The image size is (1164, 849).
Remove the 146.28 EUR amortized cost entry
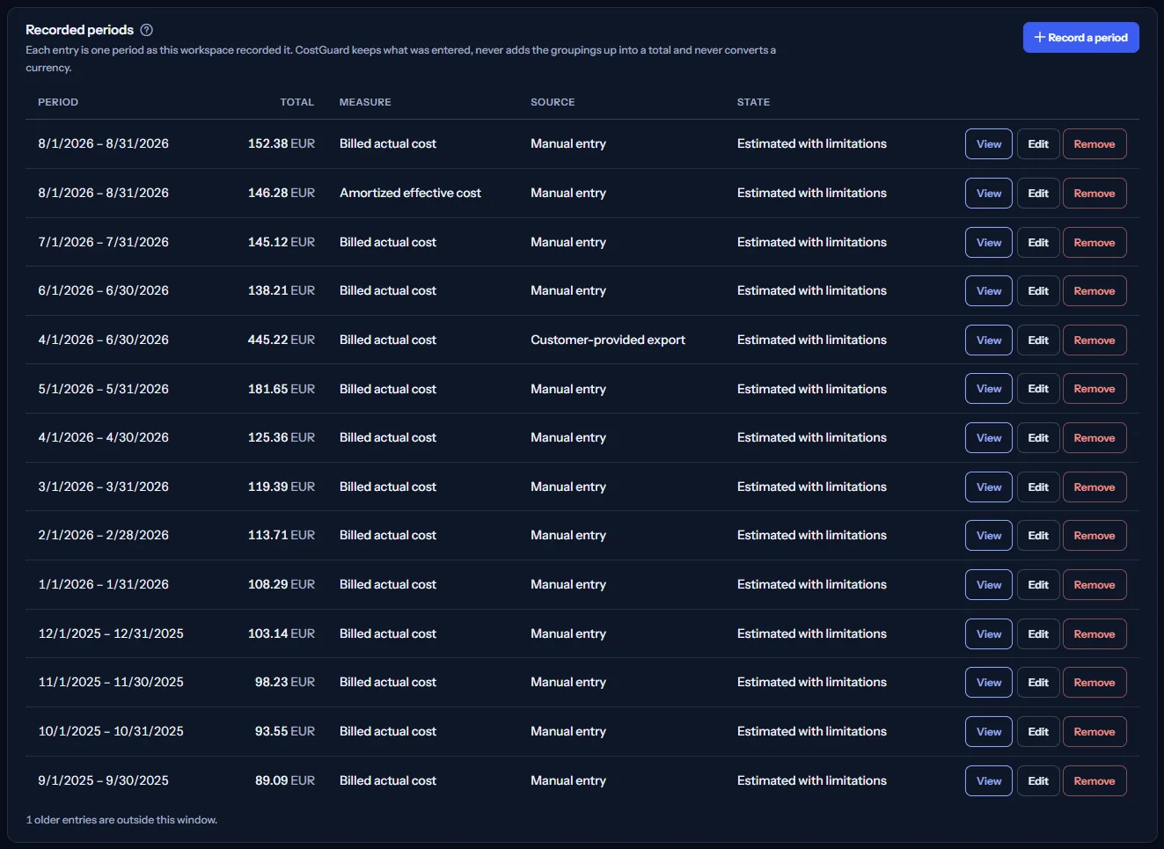point(1094,194)
